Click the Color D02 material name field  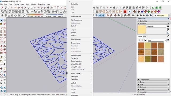(x=156, y=26)
